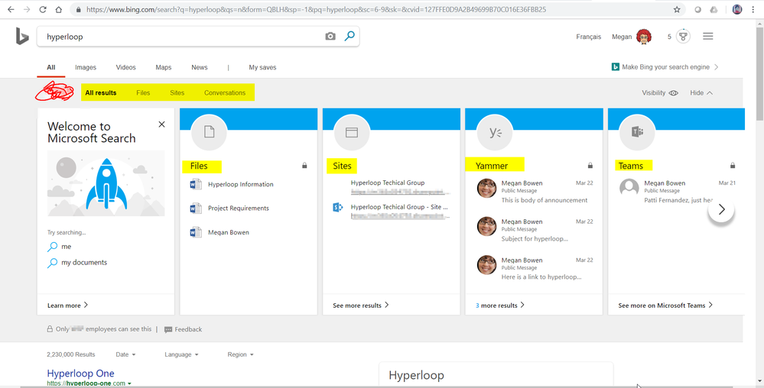The image size is (764, 388).
Task: Click the feedback speech bubble icon
Action: point(168,330)
